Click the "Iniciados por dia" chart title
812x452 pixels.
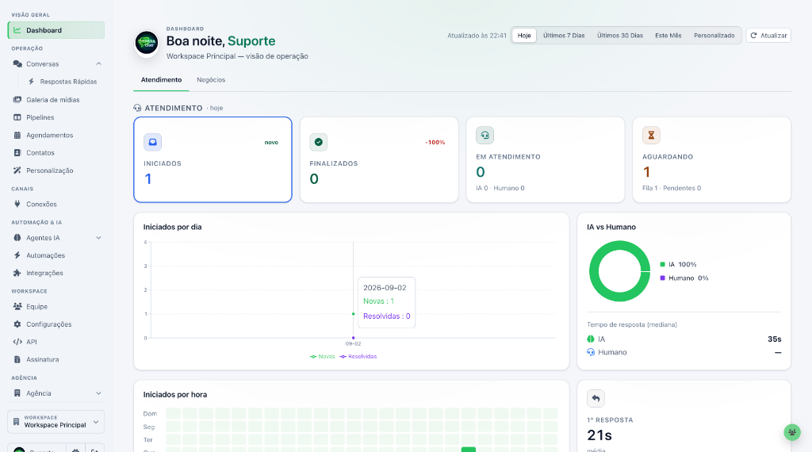click(x=172, y=227)
